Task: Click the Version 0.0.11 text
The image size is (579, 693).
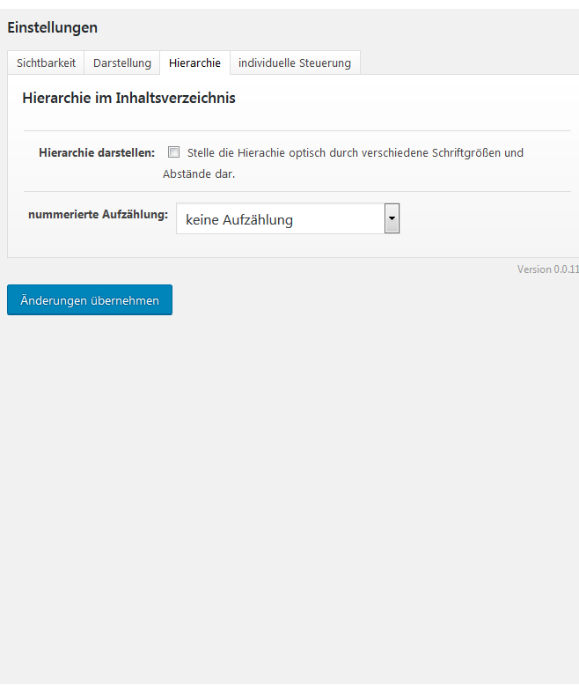Action: click(548, 269)
